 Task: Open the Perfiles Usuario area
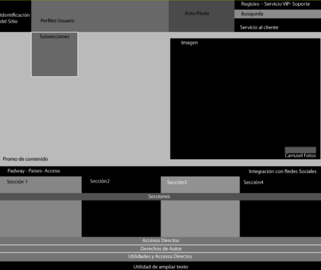pyautogui.click(x=100, y=16)
